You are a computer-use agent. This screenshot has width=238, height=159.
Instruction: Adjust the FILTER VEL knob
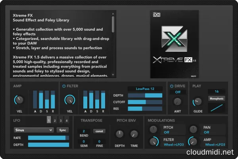coord(70,100)
